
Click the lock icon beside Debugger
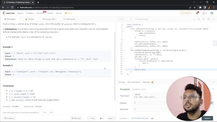coord(152,82)
